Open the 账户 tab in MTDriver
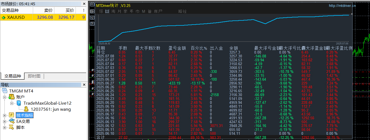Viewport: 370px width, 140px height. (158, 11)
